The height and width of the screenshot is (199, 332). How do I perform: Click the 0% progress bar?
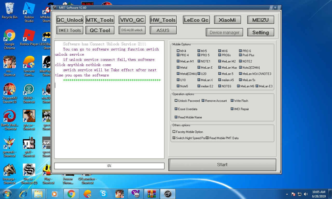pyautogui.click(x=109, y=166)
